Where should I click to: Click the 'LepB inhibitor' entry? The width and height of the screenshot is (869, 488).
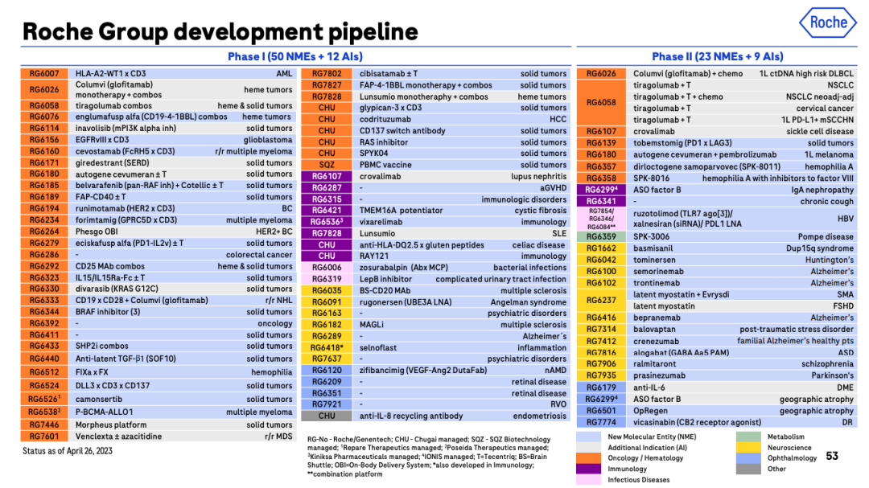point(385,279)
